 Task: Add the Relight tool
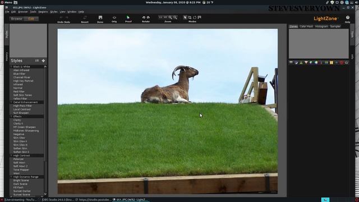pyautogui.click(x=296, y=62)
